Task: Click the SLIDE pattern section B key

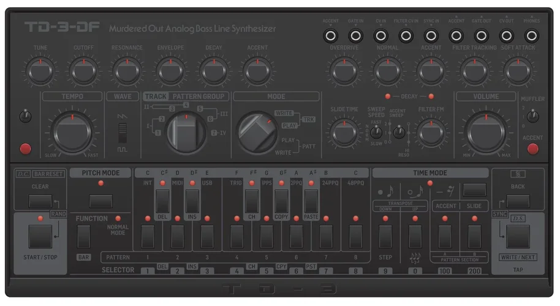Action: pyautogui.click(x=474, y=236)
